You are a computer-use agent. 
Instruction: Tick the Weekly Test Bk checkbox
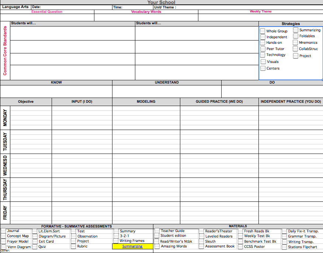pos(240,236)
